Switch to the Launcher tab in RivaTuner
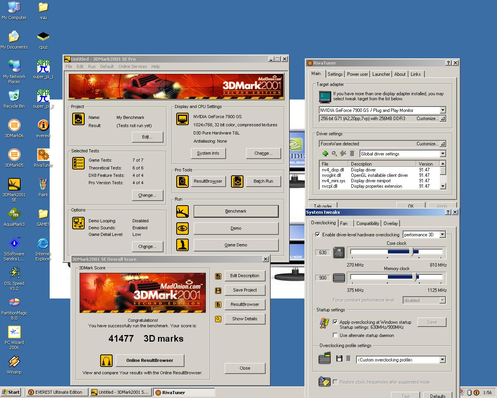Viewport: 497px width, 398px height. pyautogui.click(x=381, y=74)
